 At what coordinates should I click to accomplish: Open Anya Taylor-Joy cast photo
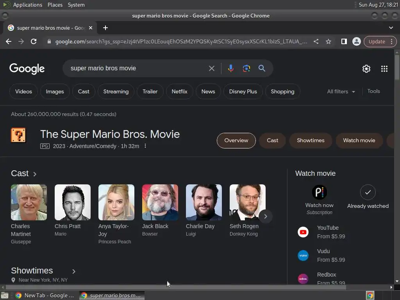pyautogui.click(x=116, y=202)
